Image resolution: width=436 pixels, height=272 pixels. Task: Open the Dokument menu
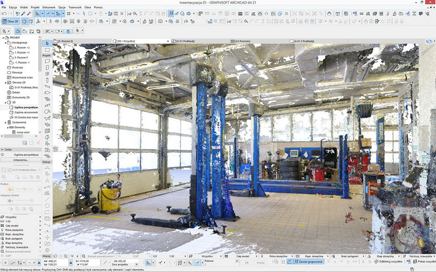point(49,8)
